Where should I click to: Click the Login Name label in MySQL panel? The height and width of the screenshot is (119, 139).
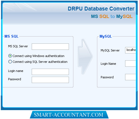[108, 64]
